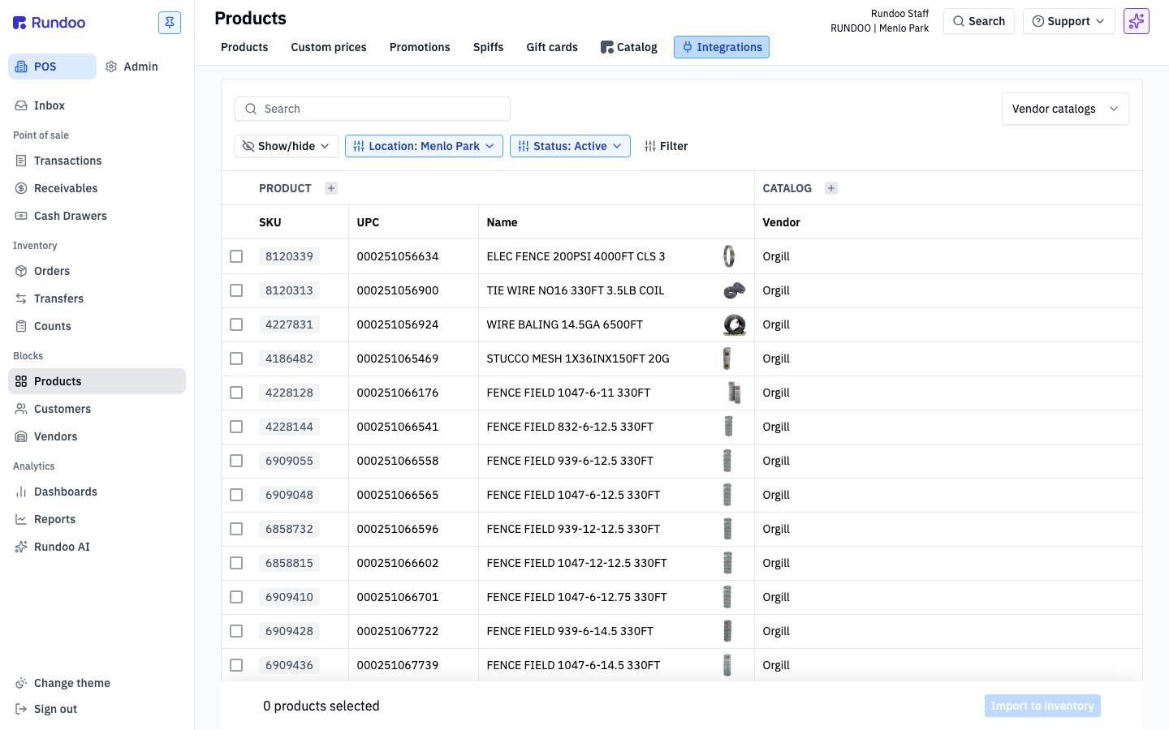
Task: View image of ELEC FENCE 200PSI product
Action: pos(729,256)
